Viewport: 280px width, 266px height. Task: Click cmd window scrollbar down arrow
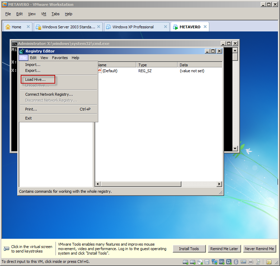tap(235, 148)
